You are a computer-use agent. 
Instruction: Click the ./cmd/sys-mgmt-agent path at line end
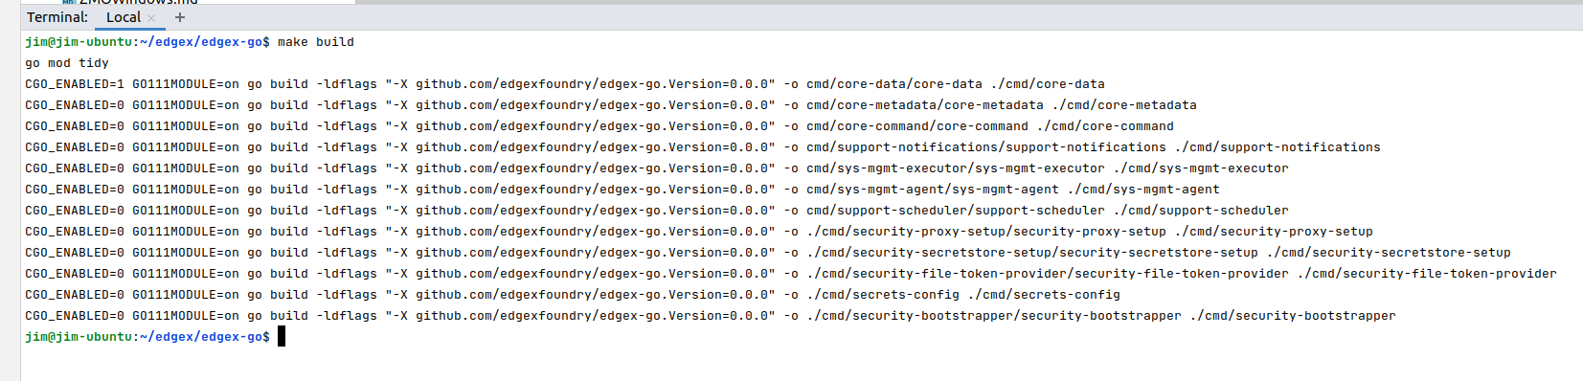(1143, 190)
